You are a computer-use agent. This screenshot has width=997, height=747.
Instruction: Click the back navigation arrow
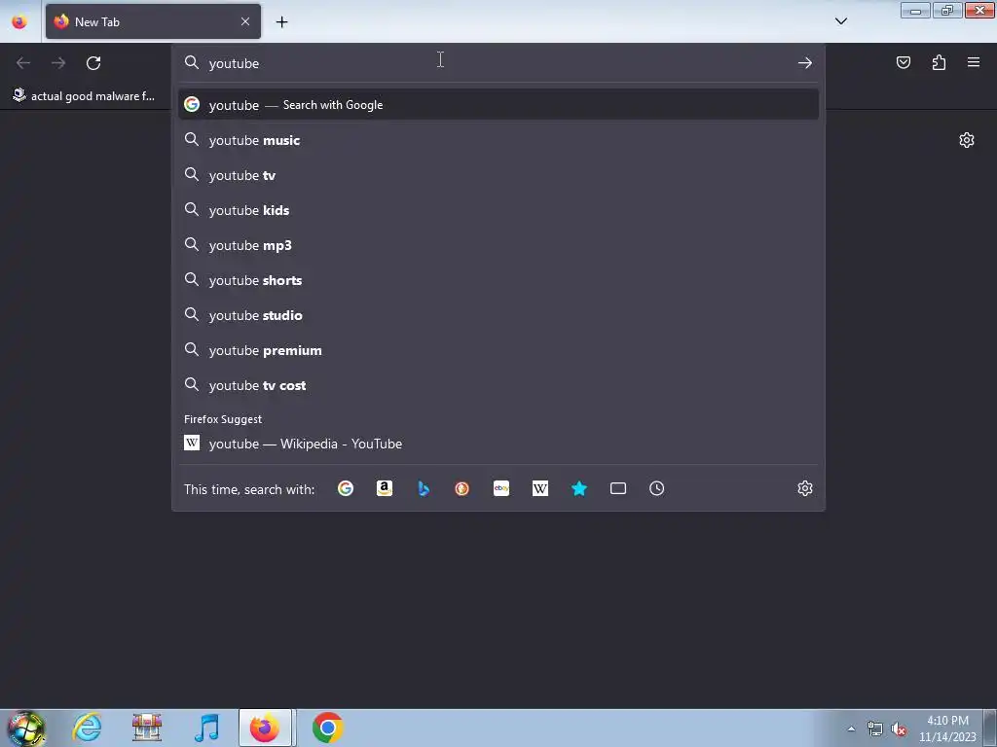pos(23,63)
